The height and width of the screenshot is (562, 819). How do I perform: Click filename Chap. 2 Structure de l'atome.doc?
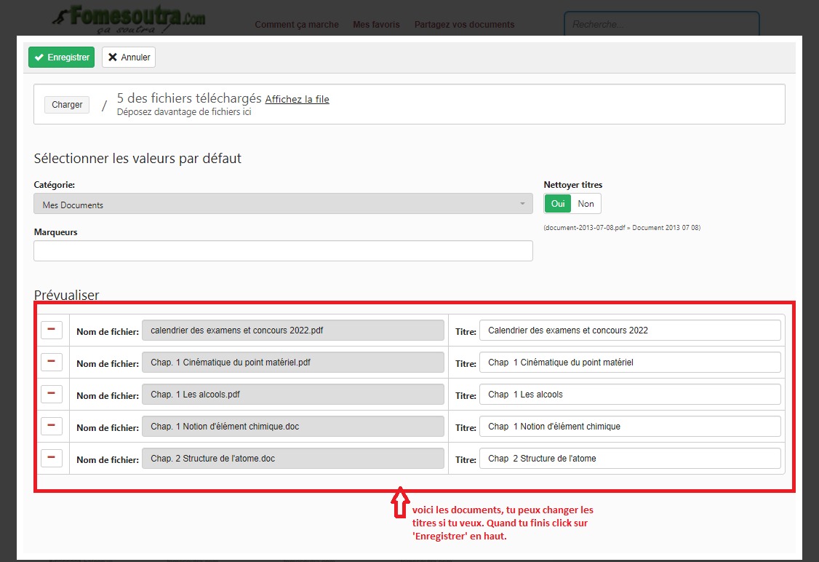pos(293,459)
